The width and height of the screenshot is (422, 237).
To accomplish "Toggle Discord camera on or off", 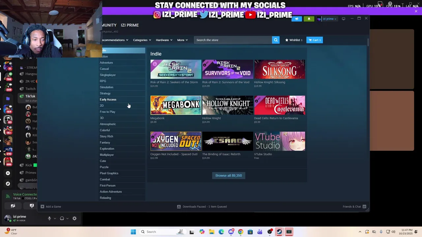I will [x=13, y=206].
